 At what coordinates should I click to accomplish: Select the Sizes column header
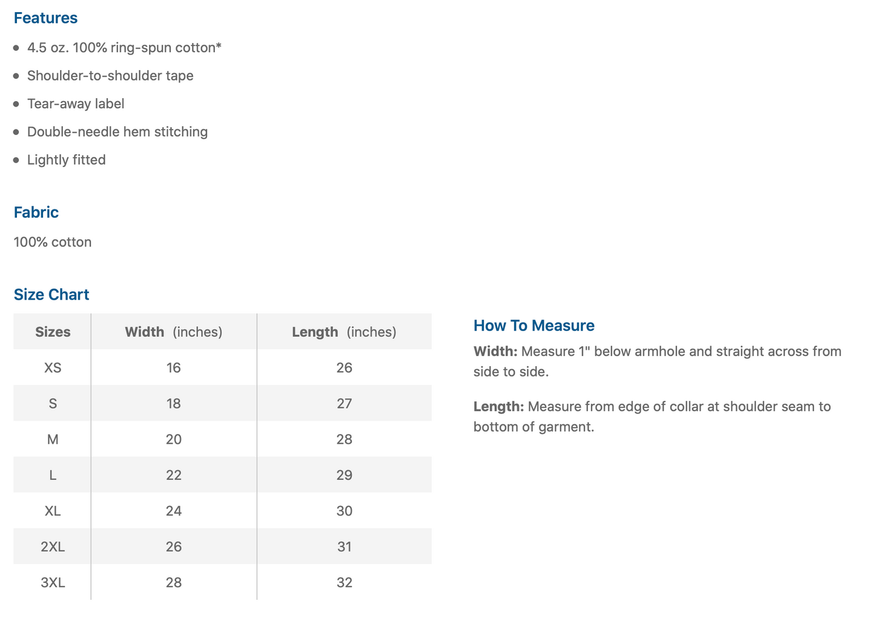(53, 332)
